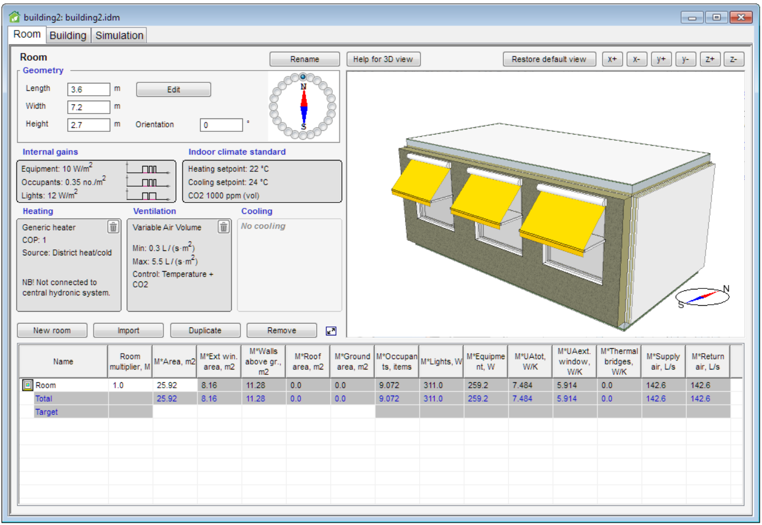
Task: Click the expand table icon beside Remove
Action: coord(331,331)
